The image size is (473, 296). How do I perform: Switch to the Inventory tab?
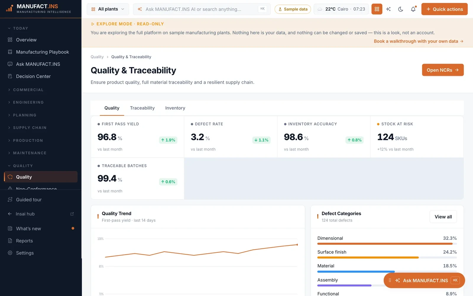(175, 108)
